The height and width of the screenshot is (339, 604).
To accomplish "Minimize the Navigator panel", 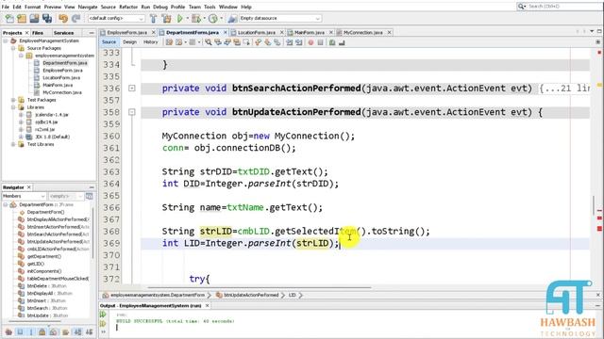I will click(x=92, y=187).
